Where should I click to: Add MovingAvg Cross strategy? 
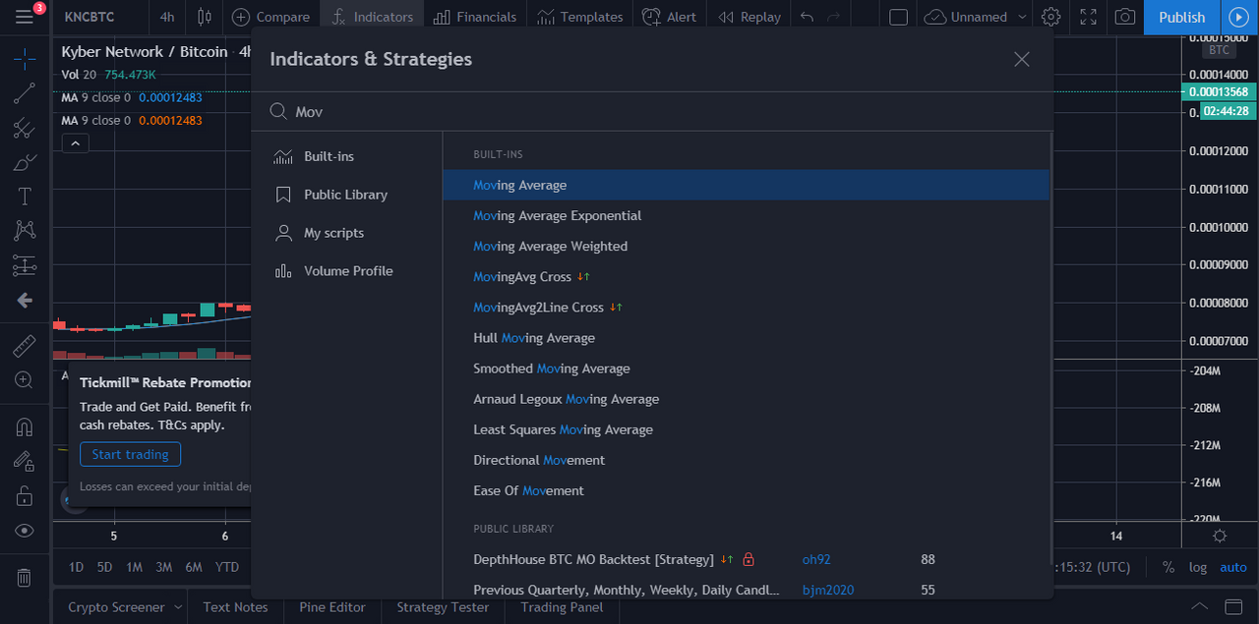(x=746, y=276)
